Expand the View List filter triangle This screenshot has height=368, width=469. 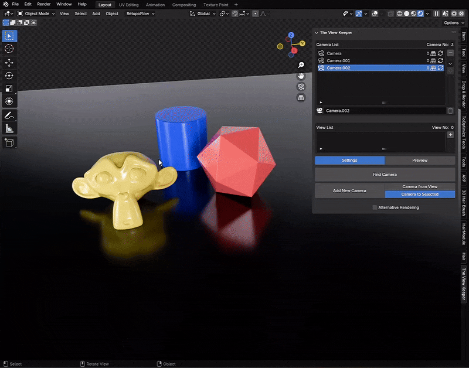321,149
